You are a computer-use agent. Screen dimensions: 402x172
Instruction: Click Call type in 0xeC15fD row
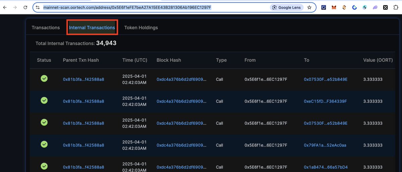(219, 101)
